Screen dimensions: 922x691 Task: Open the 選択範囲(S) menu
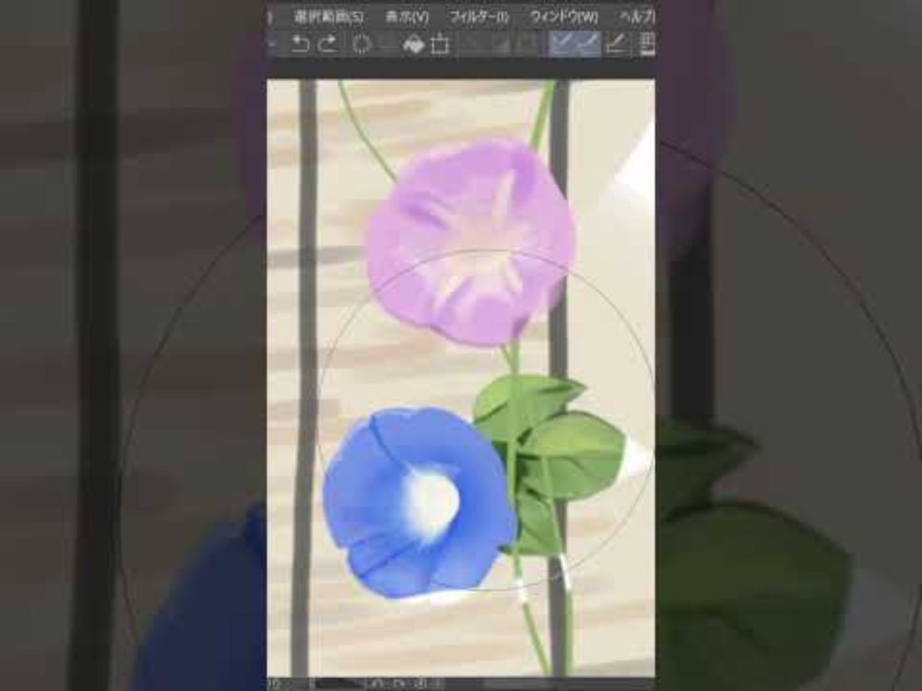click(x=328, y=17)
